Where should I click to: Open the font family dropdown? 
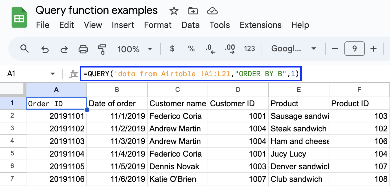click(294, 49)
